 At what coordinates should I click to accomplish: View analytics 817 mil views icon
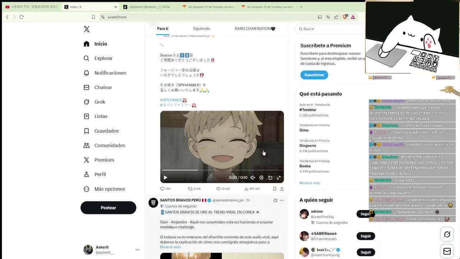(x=252, y=189)
